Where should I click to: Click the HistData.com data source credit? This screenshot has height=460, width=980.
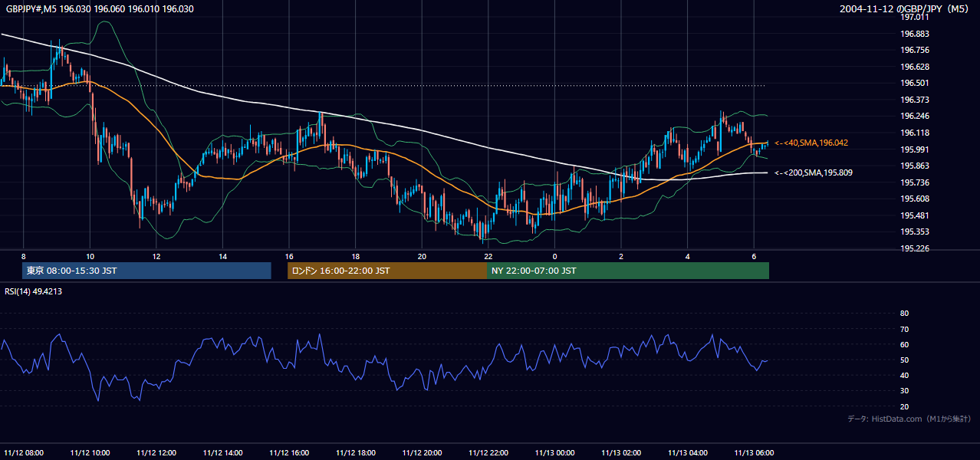click(x=909, y=419)
